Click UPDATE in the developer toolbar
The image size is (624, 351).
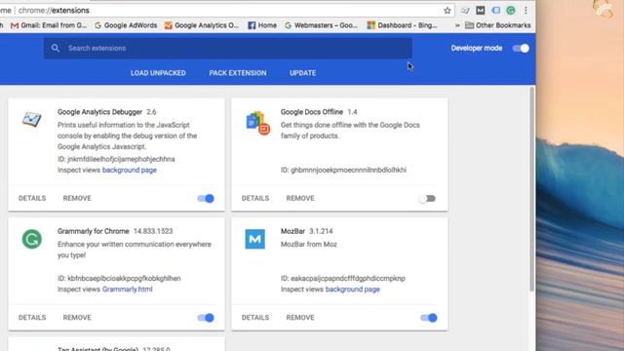(303, 73)
